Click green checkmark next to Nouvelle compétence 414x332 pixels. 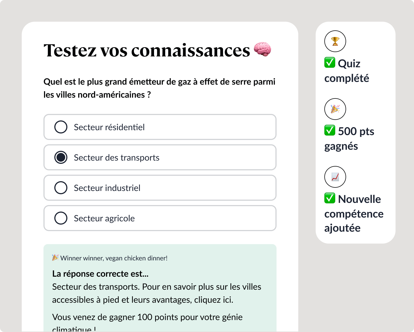click(330, 198)
